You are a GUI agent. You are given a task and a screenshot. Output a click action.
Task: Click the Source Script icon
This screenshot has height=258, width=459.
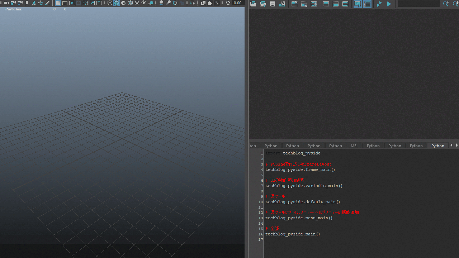pyautogui.click(x=263, y=4)
